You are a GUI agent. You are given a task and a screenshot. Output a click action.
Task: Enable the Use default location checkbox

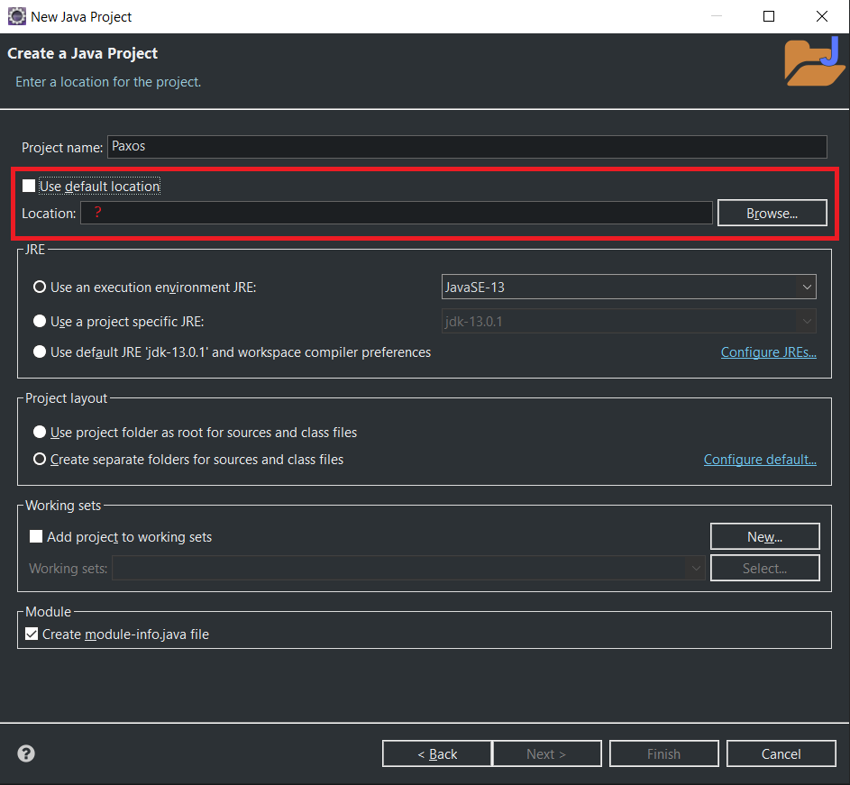point(29,186)
